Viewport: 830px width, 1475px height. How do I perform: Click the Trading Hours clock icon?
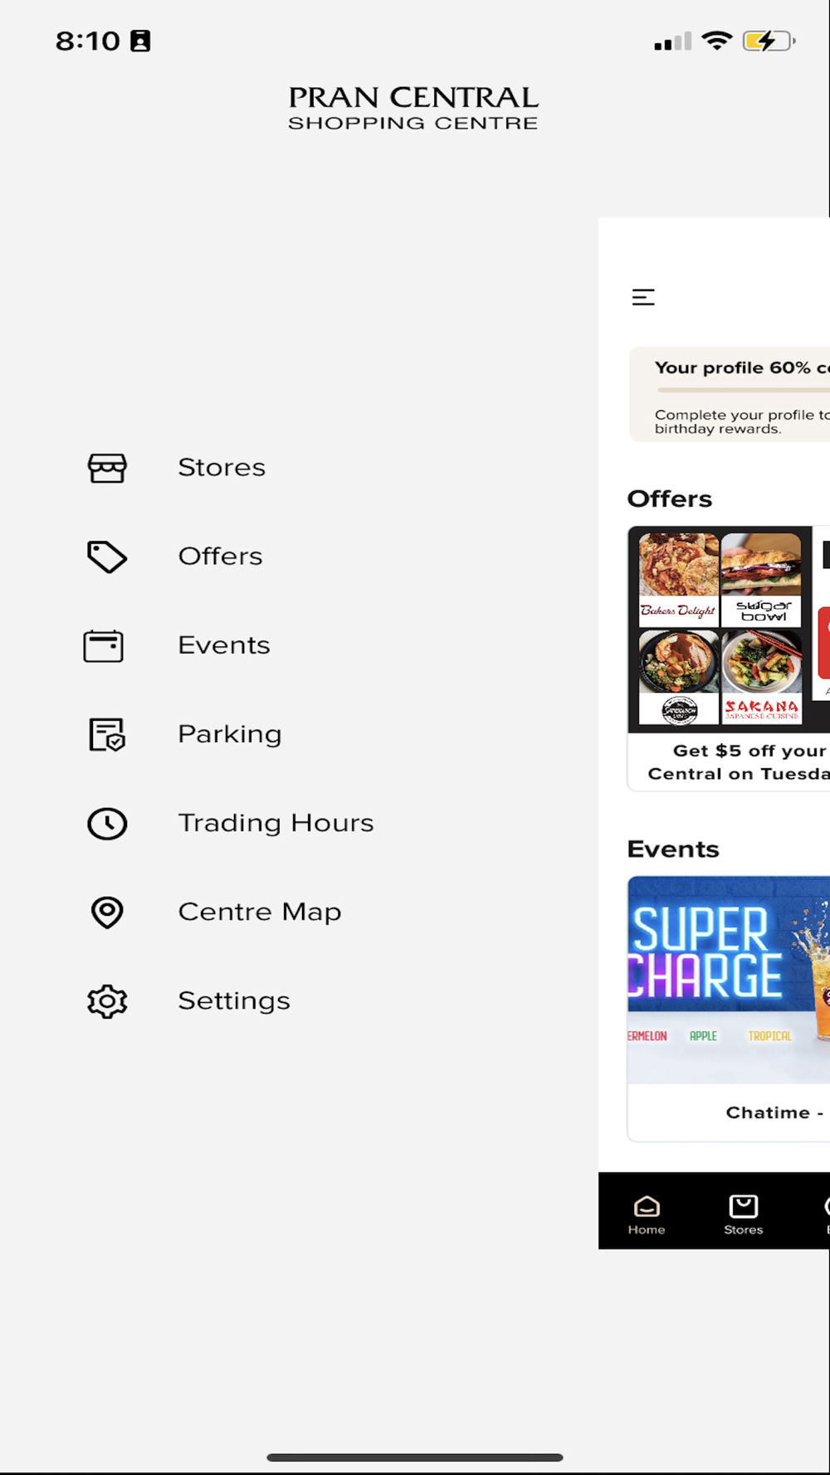[x=107, y=824]
